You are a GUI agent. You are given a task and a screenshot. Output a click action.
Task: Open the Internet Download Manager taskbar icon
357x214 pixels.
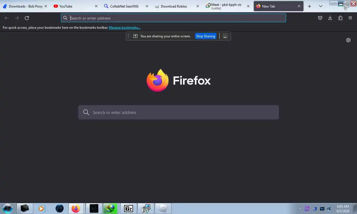point(110,208)
